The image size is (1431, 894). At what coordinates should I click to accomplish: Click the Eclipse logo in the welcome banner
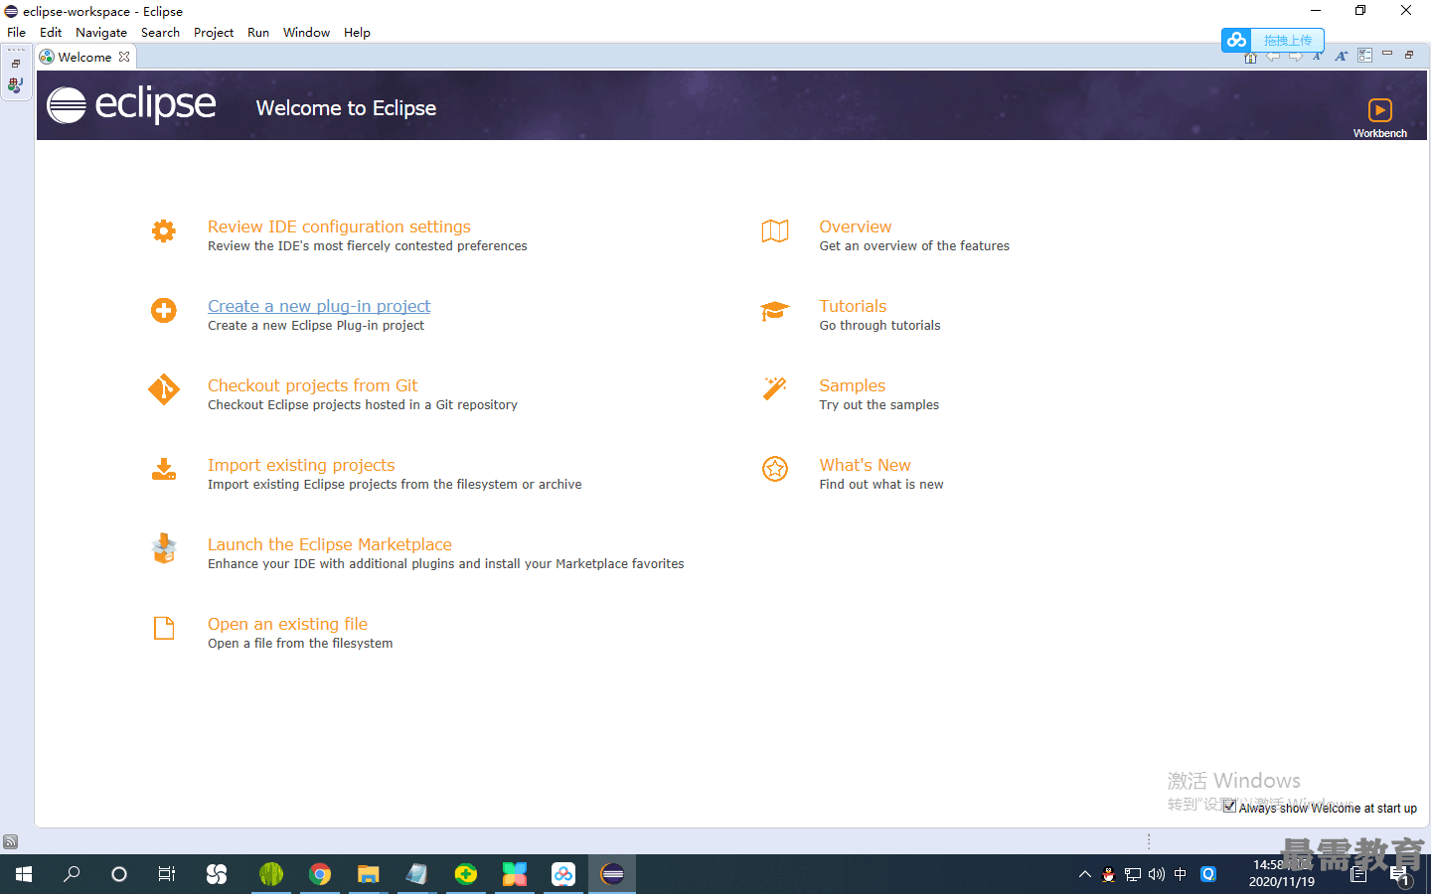pyautogui.click(x=131, y=104)
